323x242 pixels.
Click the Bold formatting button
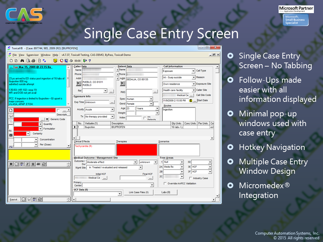click(11, 164)
